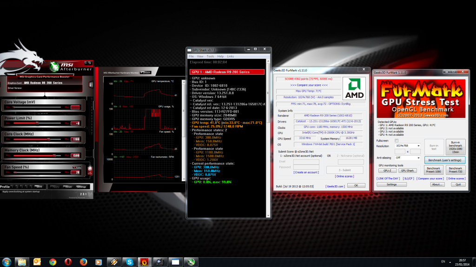The height and width of the screenshot is (267, 476).
Task: Detach the Afterburner Hardware Monitor
Action: [x=145, y=73]
